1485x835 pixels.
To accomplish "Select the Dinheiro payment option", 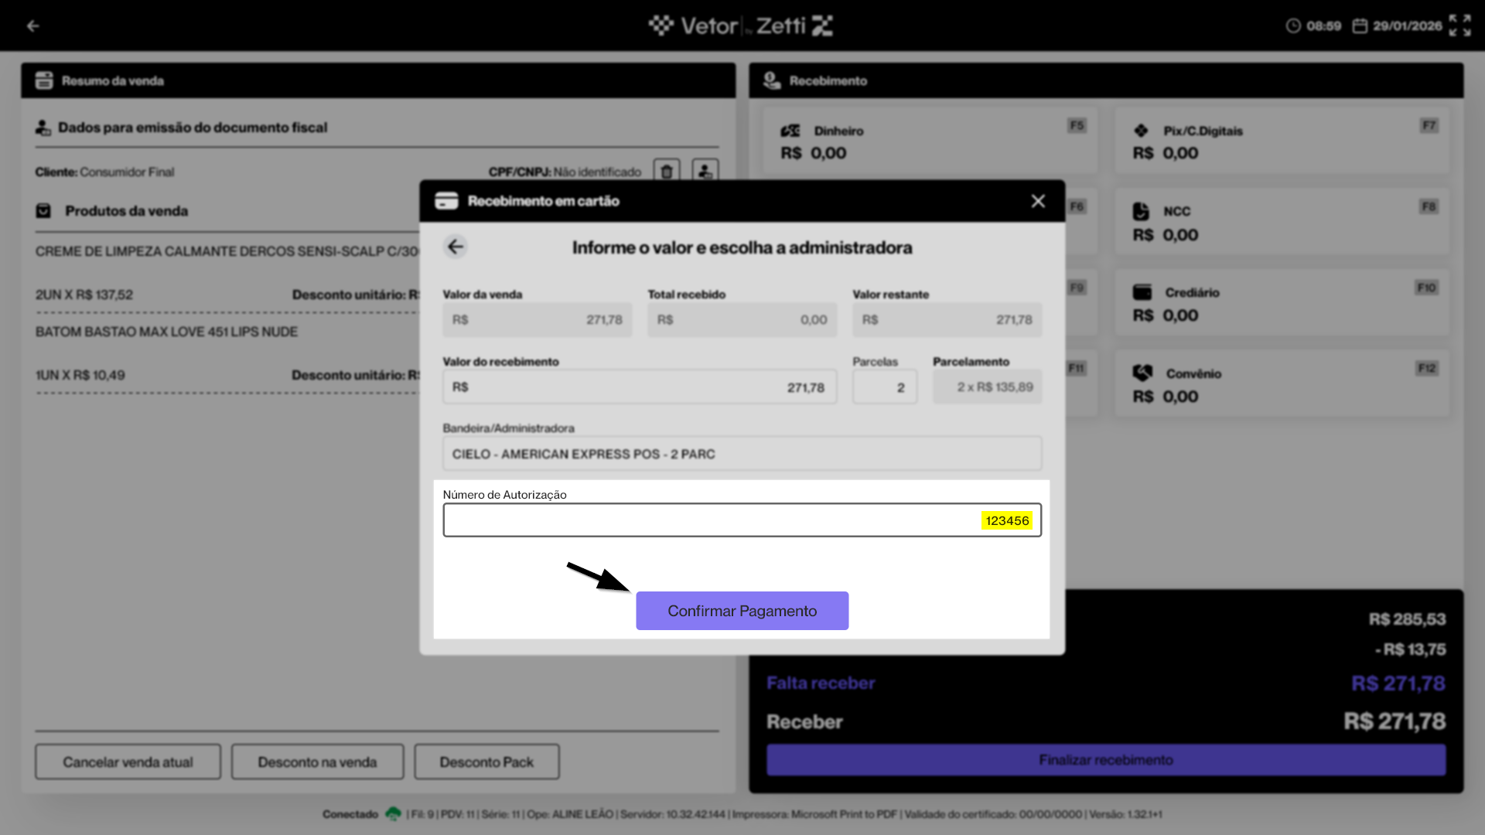I will (x=928, y=141).
